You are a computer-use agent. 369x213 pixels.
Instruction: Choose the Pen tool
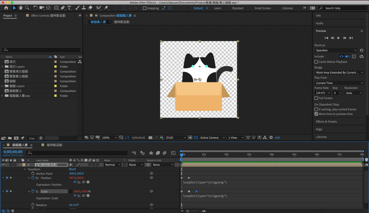coord(63,8)
